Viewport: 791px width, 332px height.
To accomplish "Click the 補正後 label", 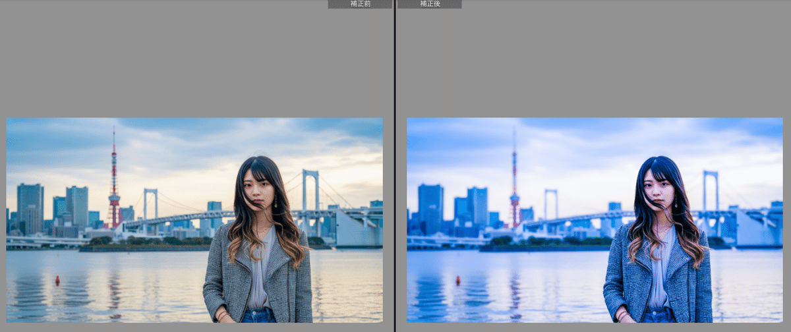I will point(429,4).
